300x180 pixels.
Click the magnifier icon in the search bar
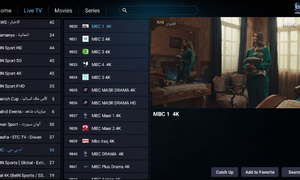click(125, 10)
